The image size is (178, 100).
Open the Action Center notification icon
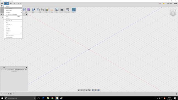175,98
